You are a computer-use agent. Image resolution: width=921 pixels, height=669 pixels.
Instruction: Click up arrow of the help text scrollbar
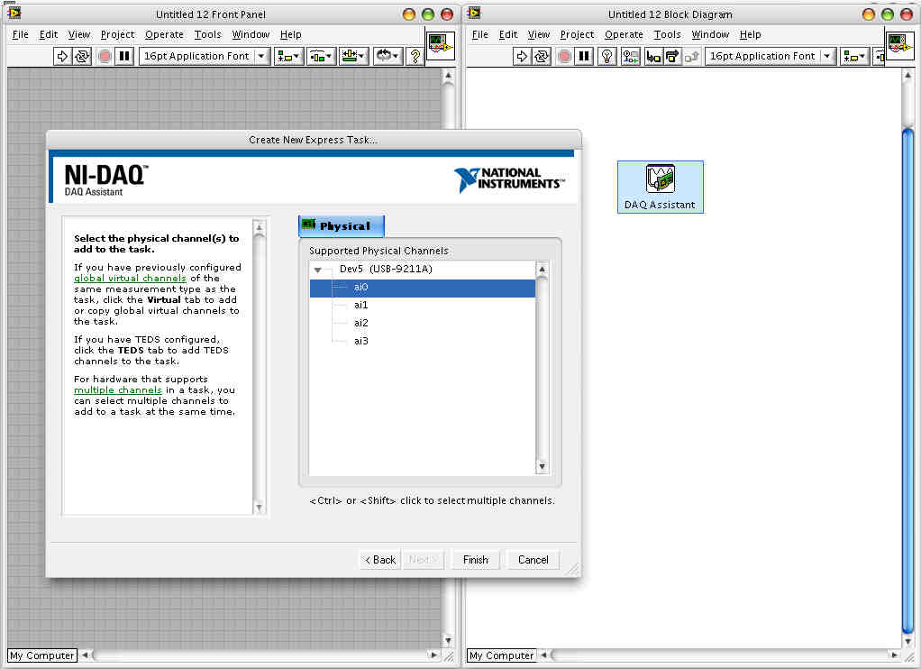(x=259, y=227)
